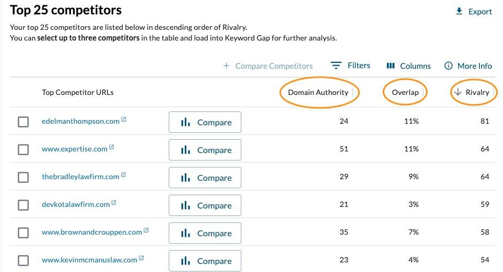
Task: Click external link icon beside edelmanthompson.com
Action: 124,120
